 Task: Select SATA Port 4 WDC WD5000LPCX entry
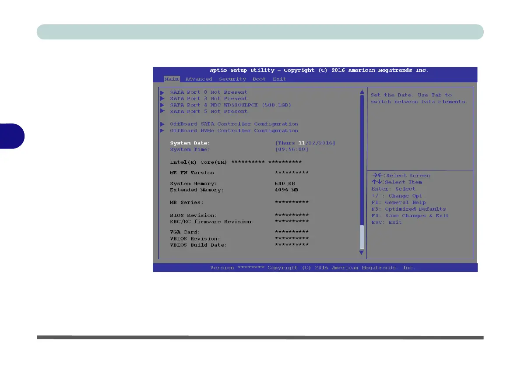(x=230, y=105)
